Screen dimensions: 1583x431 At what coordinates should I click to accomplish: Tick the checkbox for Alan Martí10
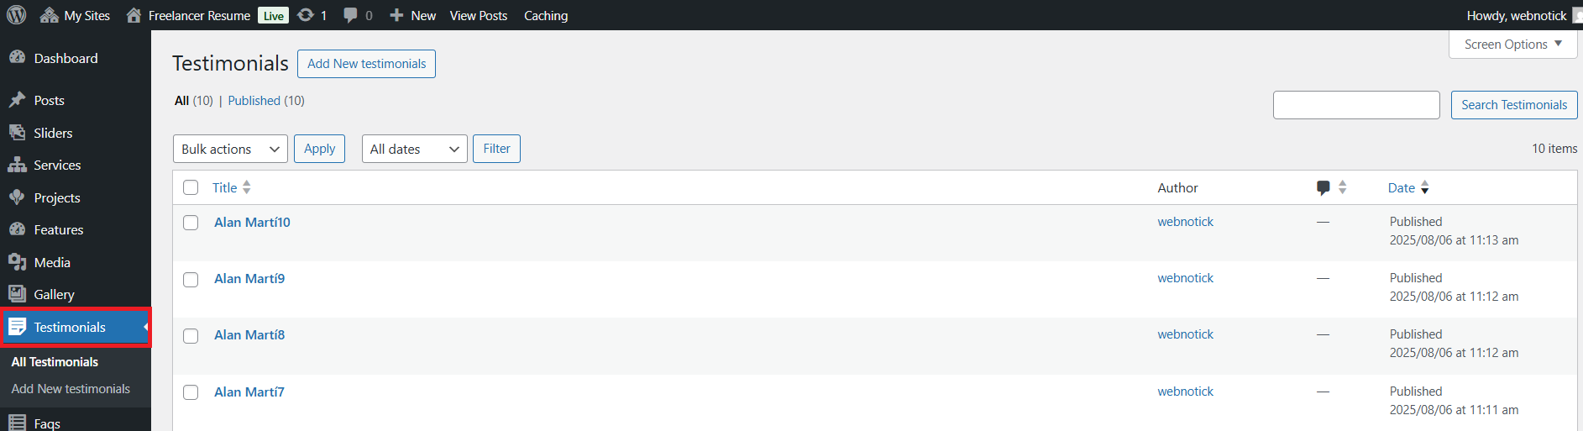click(x=191, y=223)
